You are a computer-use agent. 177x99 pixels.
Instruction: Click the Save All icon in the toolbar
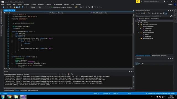click(x=19, y=7)
